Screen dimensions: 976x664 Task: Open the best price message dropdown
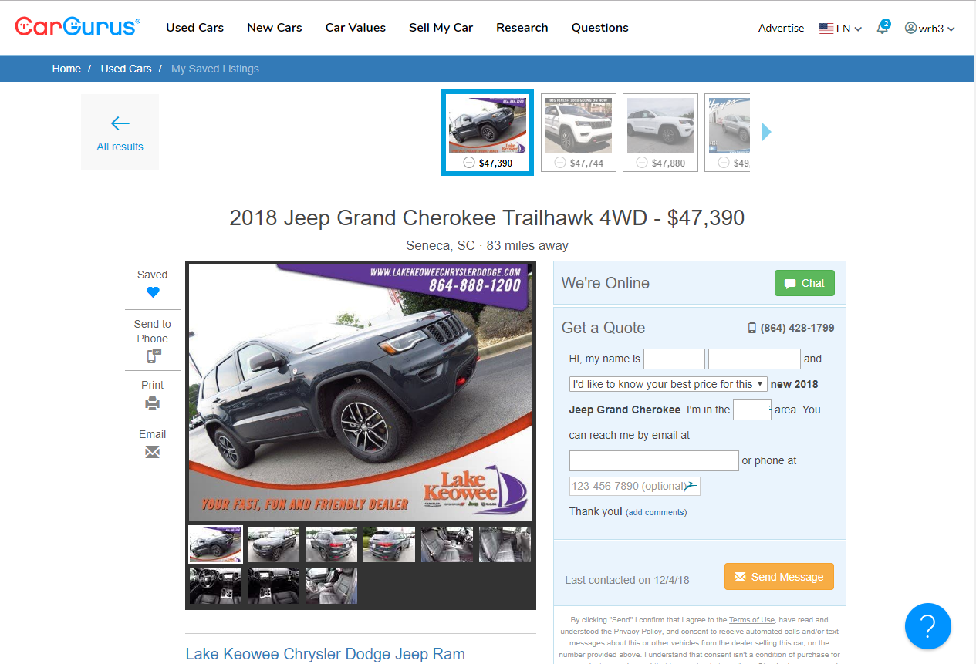(x=668, y=384)
